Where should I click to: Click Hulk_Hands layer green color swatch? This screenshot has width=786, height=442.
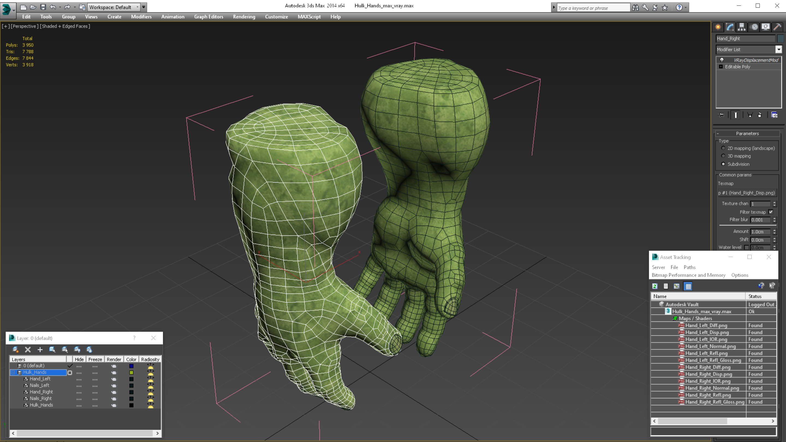[131, 373]
